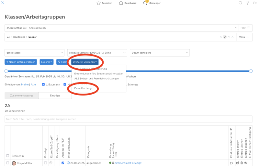
Task: Open chat bubble for Ronja Müller's entry
Action: pyautogui.click(x=231, y=163)
